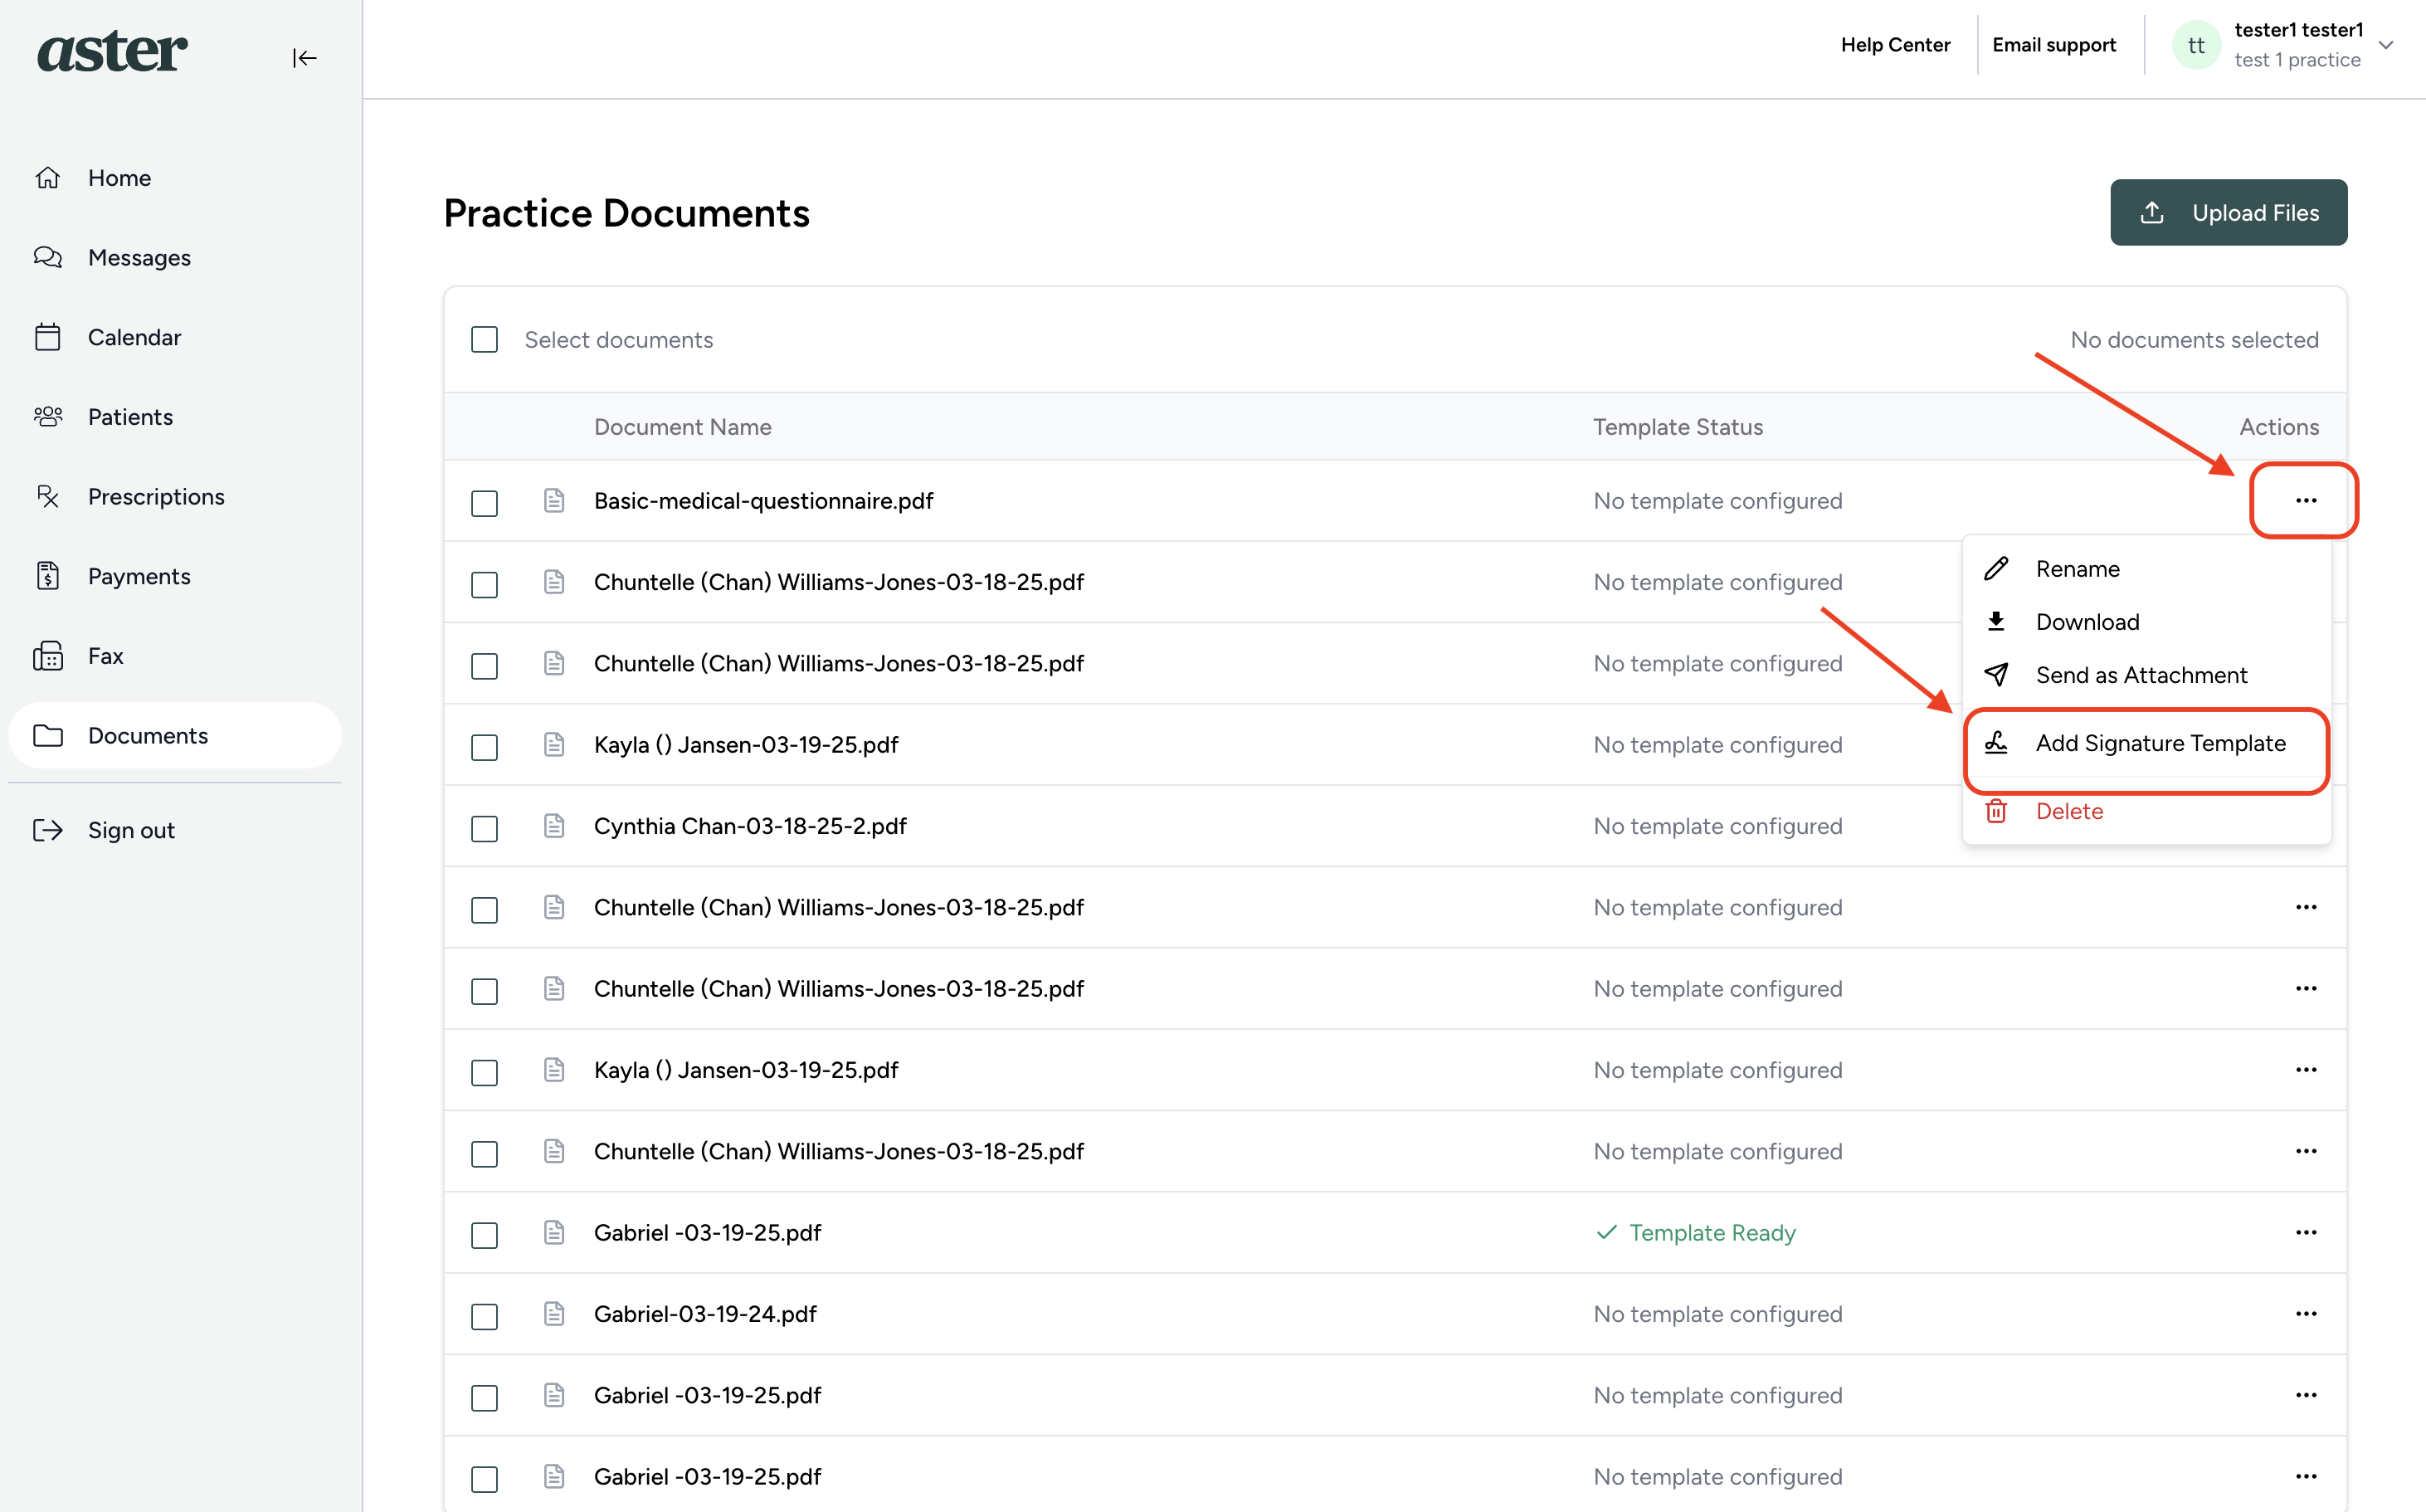Click the Patients group icon
The width and height of the screenshot is (2426, 1512).
pyautogui.click(x=48, y=416)
